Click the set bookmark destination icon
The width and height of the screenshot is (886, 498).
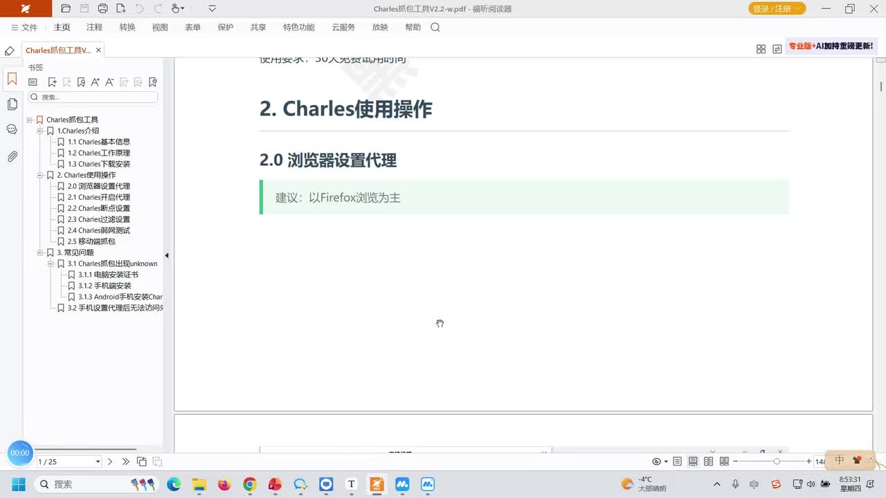81,82
